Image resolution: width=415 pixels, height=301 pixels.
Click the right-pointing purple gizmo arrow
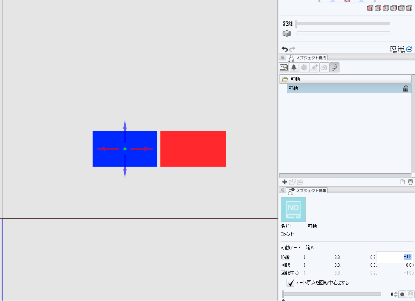[142, 149]
